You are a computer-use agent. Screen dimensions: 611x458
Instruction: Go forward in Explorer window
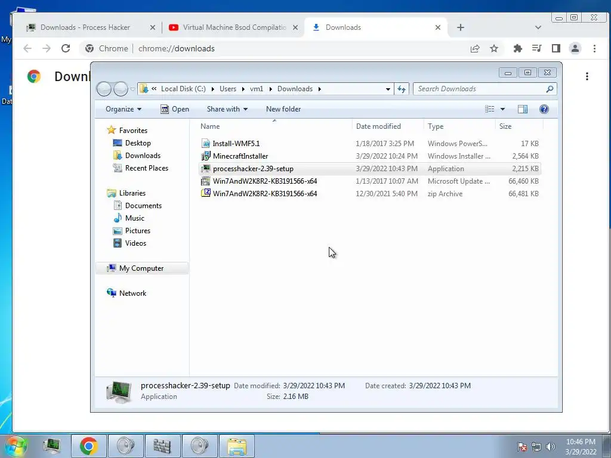121,89
